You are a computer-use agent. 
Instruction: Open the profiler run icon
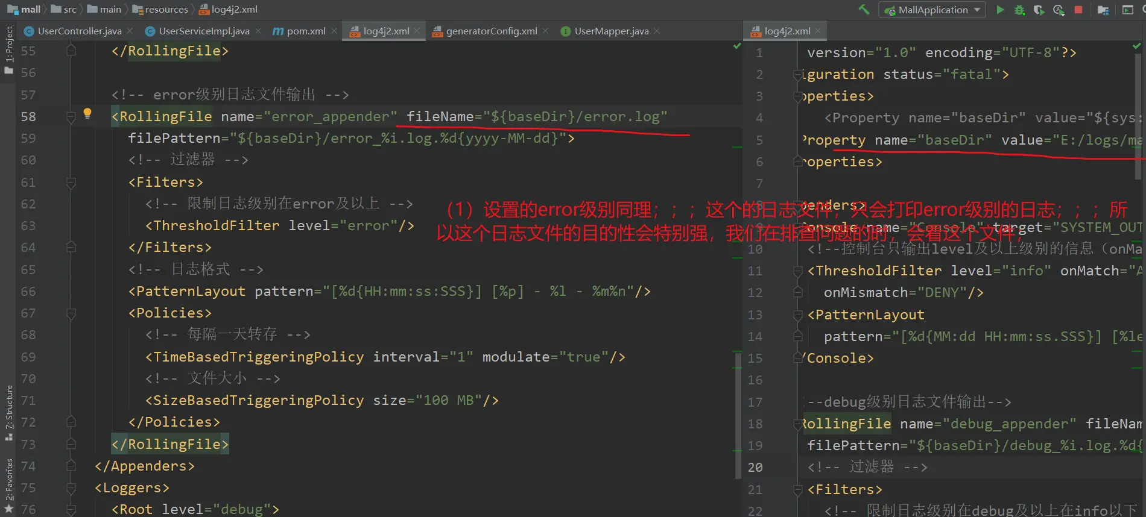(1059, 10)
